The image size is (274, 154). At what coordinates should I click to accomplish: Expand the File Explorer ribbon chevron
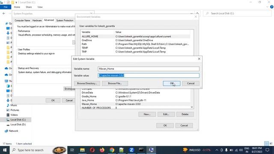coord(267,7)
